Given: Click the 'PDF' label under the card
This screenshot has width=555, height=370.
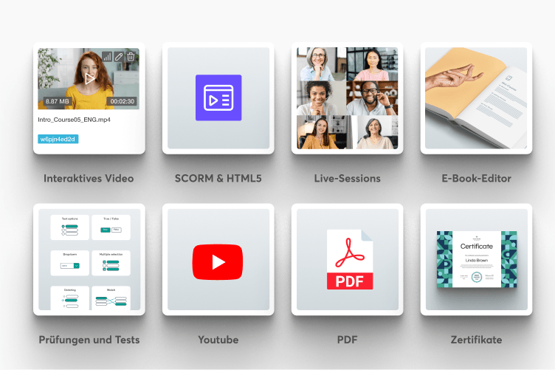Looking at the screenshot, I should 347,340.
